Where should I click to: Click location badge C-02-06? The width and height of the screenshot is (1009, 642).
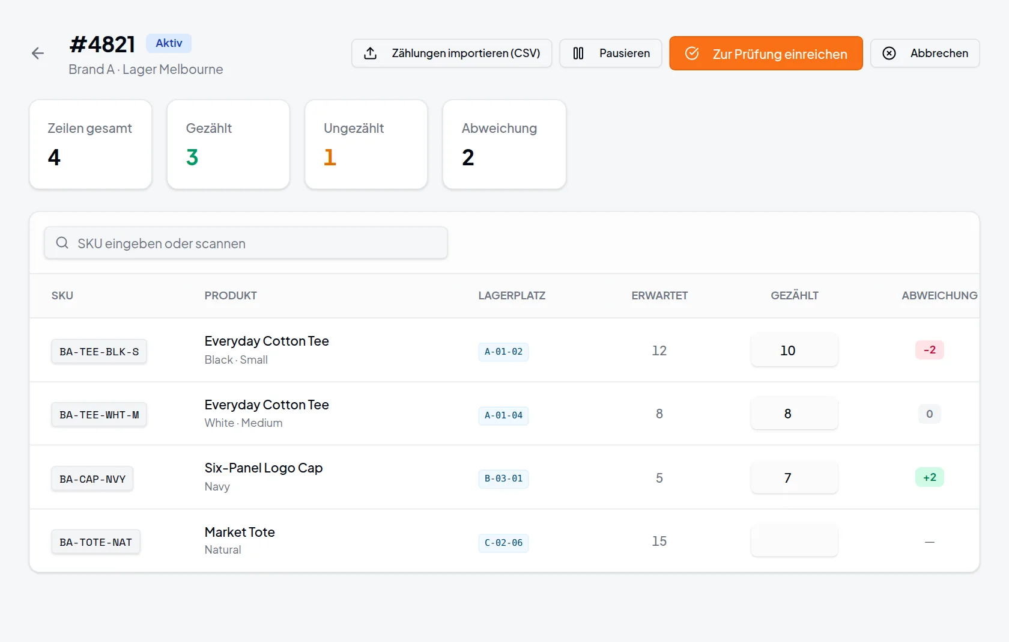pos(503,543)
